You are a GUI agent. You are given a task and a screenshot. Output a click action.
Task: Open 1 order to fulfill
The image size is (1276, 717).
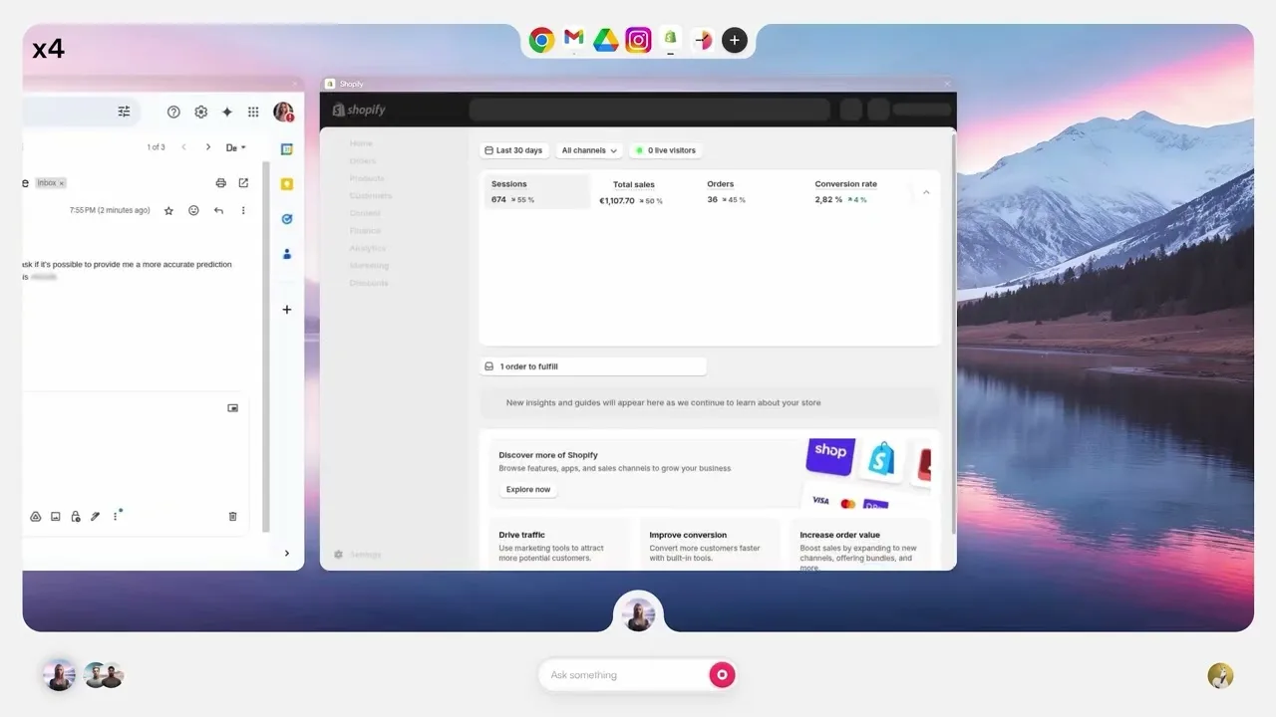(593, 366)
